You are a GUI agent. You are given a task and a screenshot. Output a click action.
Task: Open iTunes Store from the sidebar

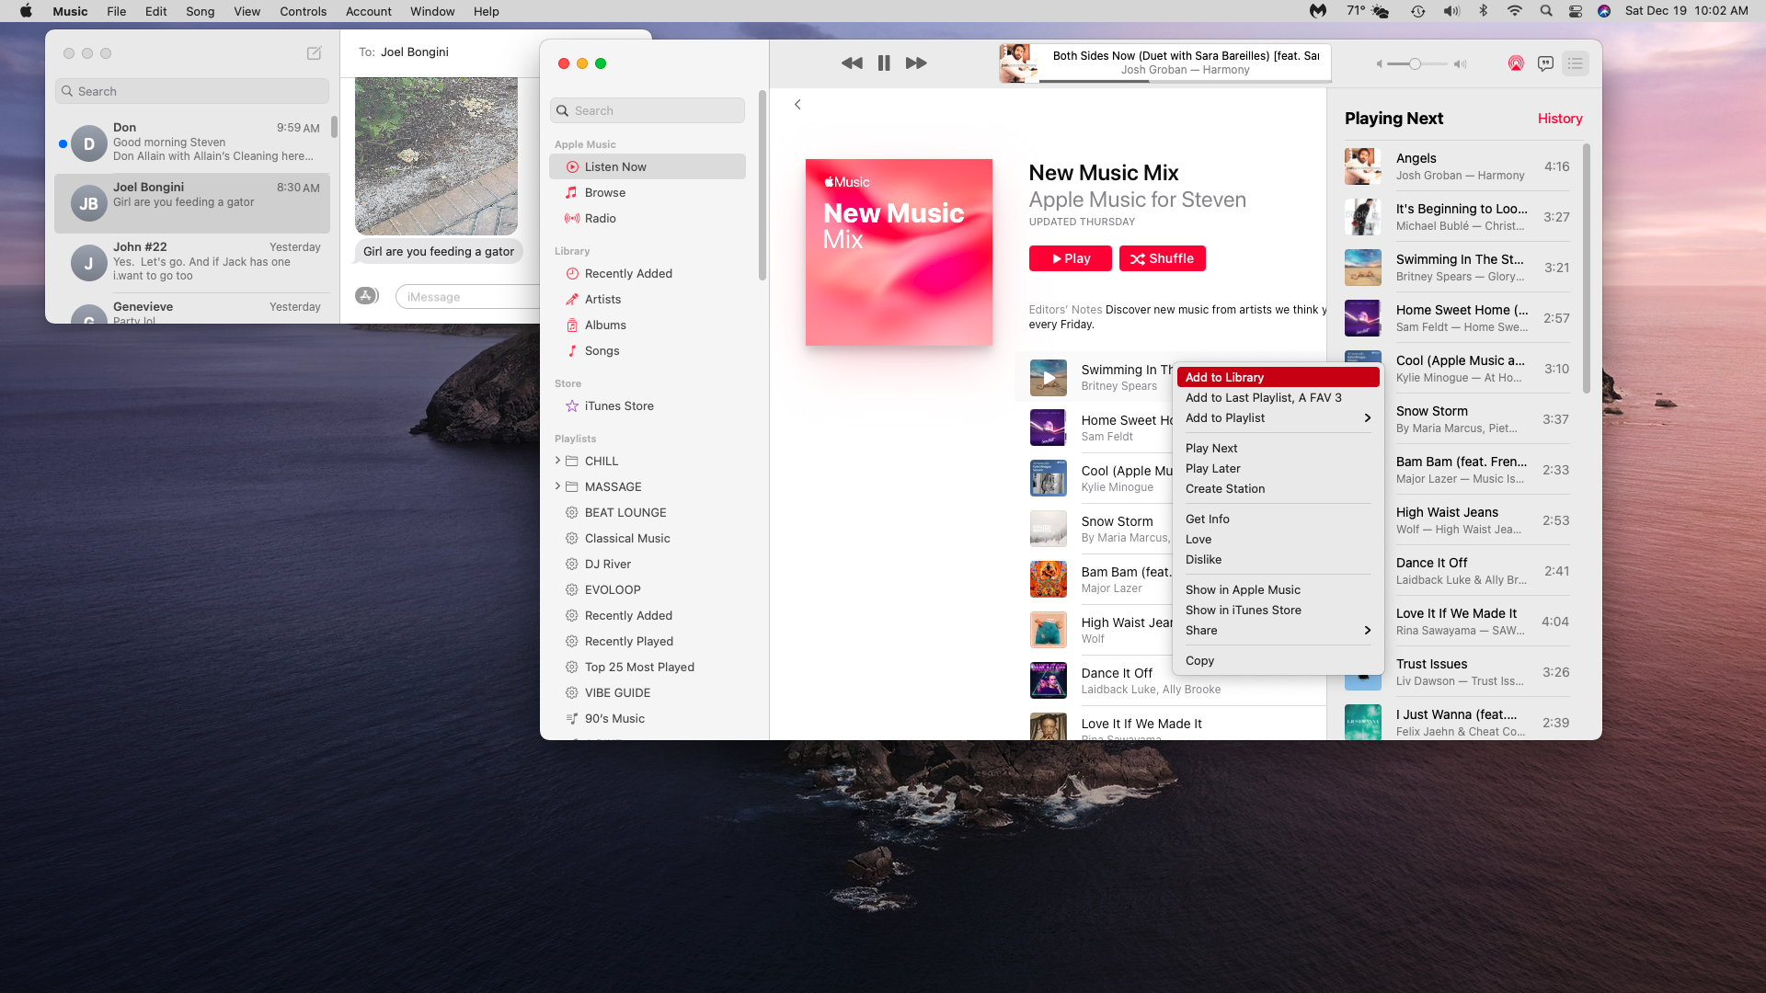618,405
